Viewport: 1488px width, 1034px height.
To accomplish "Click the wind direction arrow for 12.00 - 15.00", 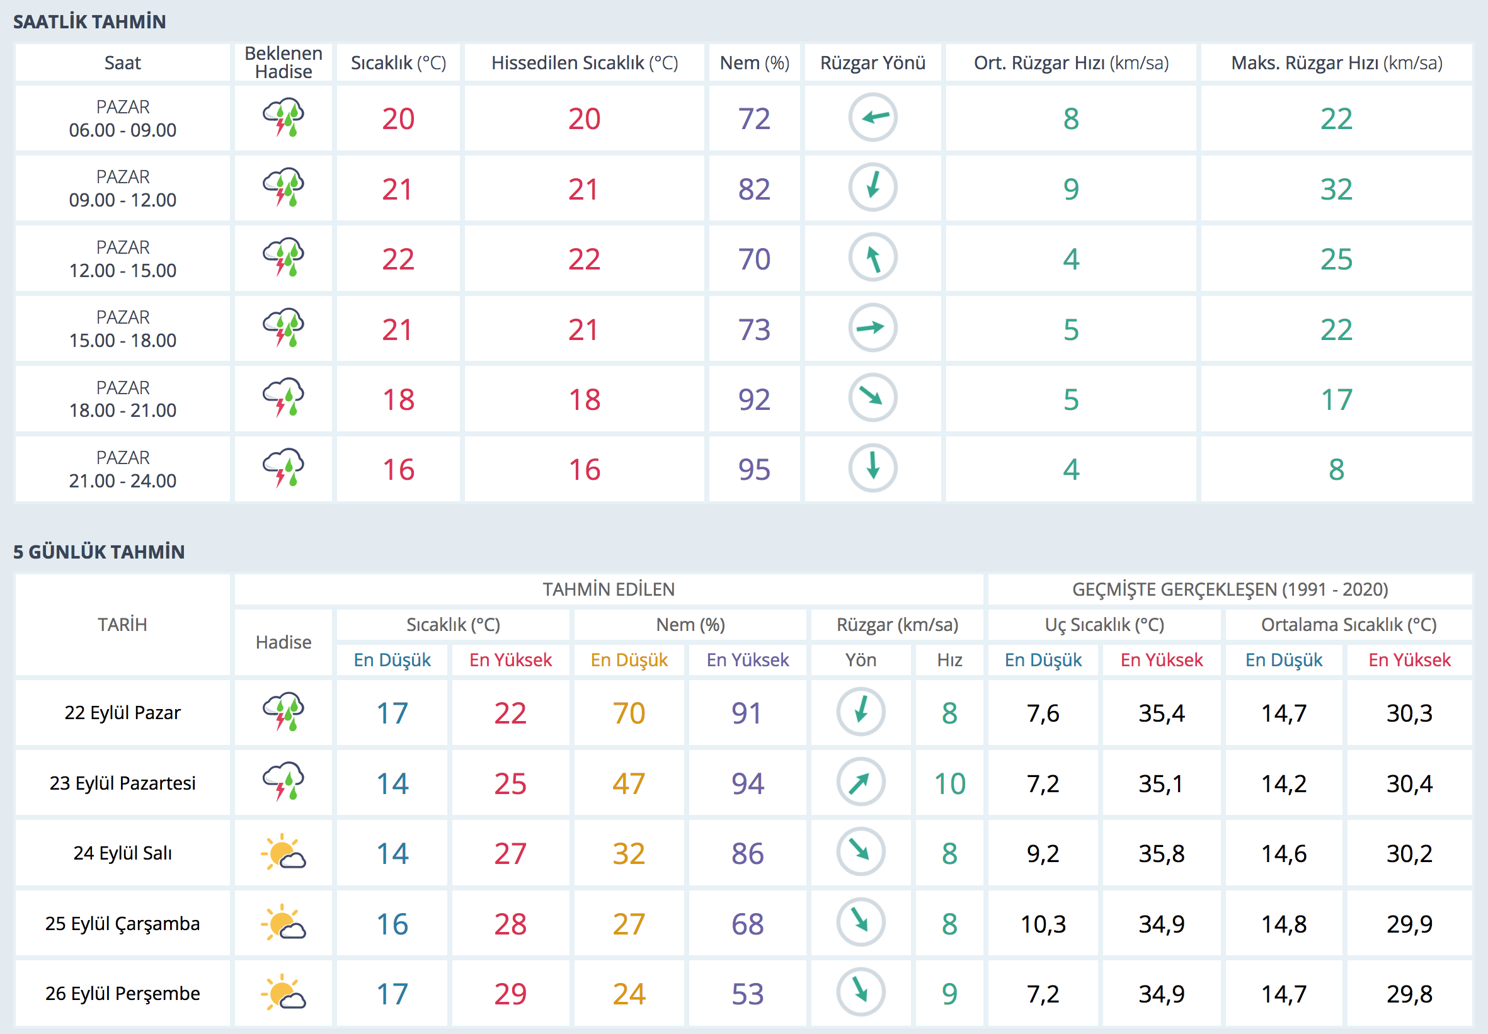I will pos(873,258).
